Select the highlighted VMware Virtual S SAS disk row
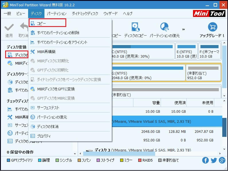228x171 pixels. (167, 121)
